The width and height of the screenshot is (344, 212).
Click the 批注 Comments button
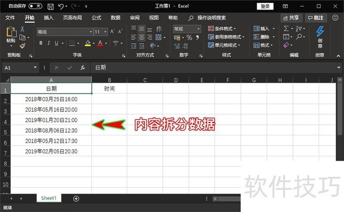pyautogui.click(x=316, y=18)
